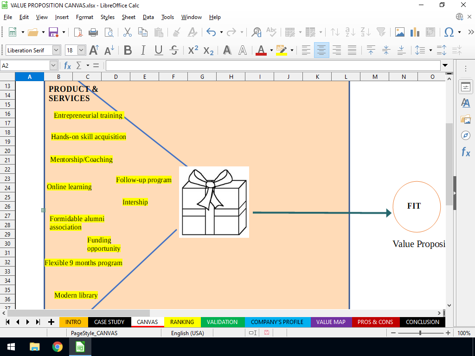
Task: Open the Format menu
Action: pyautogui.click(x=84, y=17)
